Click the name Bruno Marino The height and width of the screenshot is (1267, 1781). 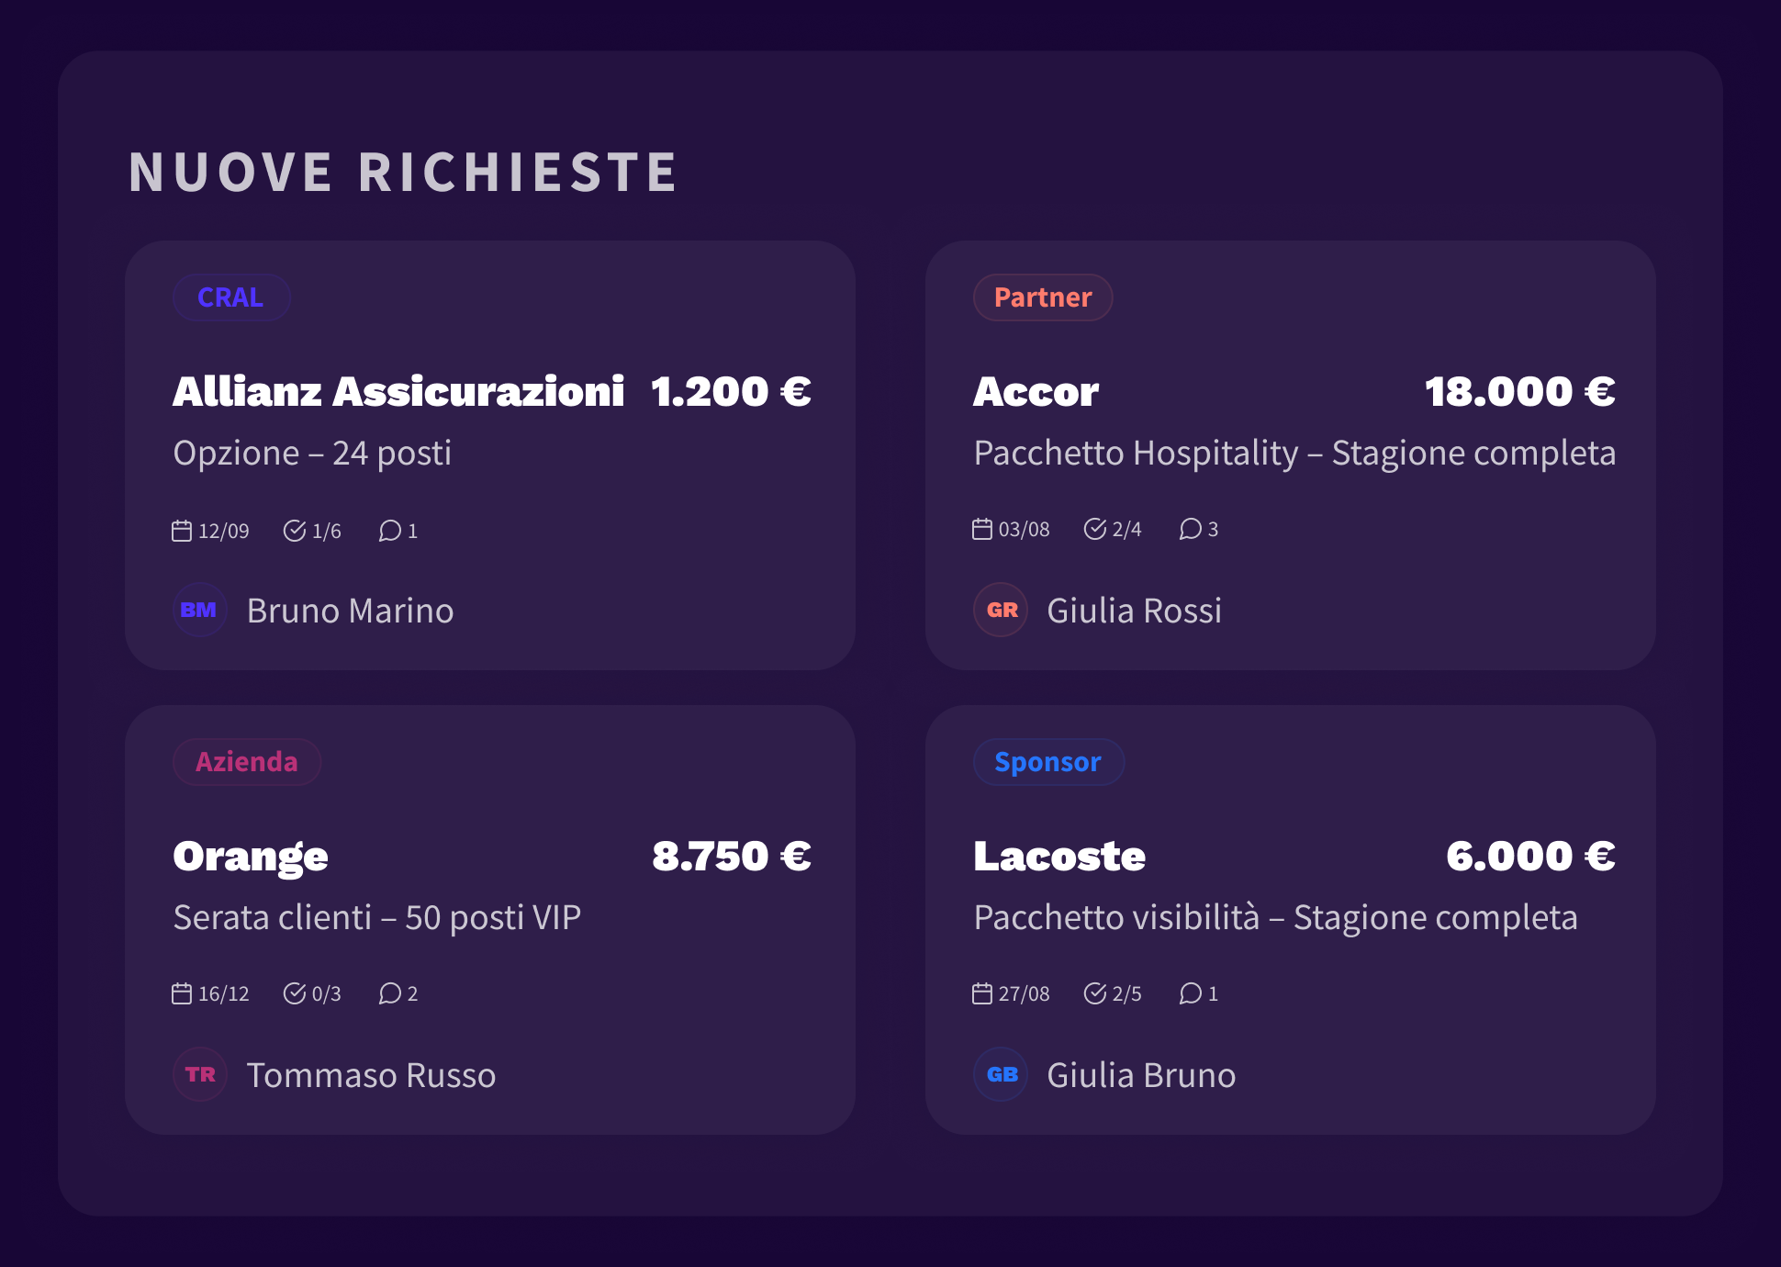[x=351, y=611]
